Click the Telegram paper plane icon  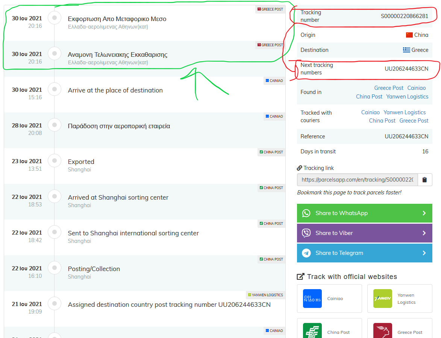point(306,253)
